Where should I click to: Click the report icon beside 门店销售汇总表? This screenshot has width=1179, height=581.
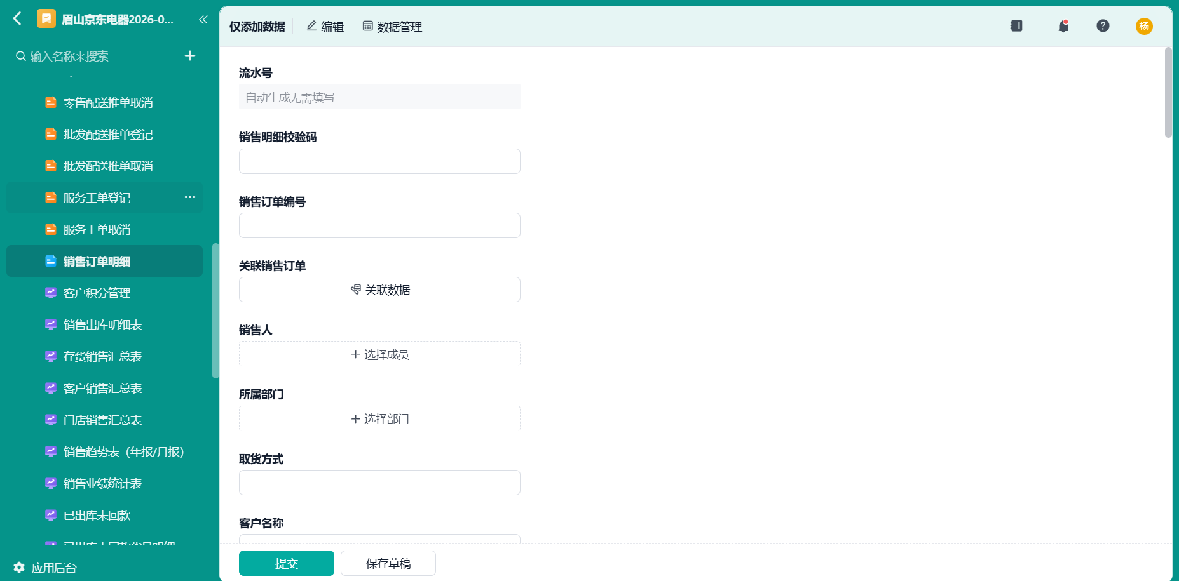[x=51, y=420]
